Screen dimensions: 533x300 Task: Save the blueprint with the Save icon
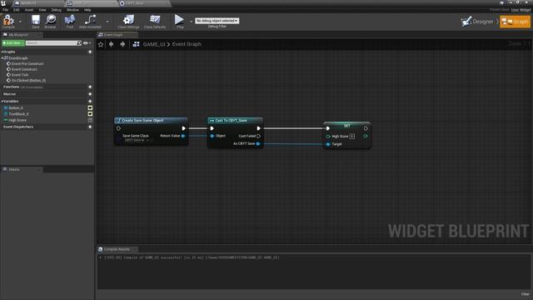[x=36, y=20]
